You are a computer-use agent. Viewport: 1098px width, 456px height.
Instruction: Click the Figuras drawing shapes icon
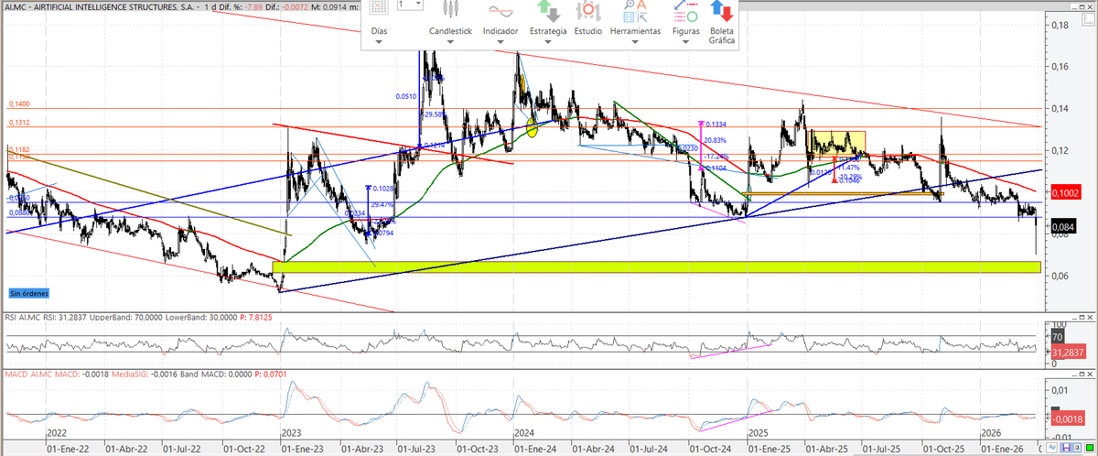click(685, 10)
